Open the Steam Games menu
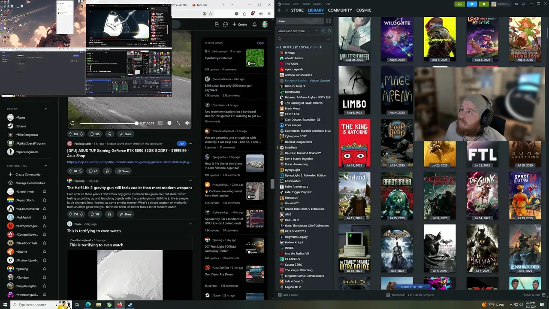549x309 pixels. pyautogui.click(x=317, y=4)
